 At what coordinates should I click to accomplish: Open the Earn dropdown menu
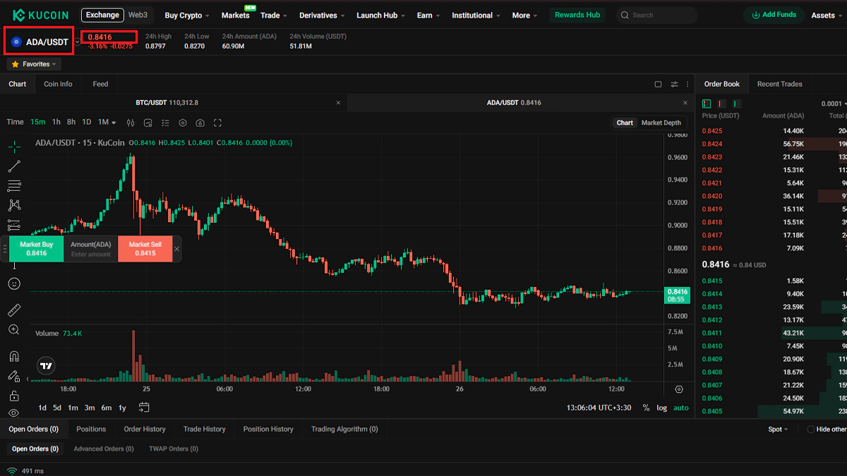pyautogui.click(x=428, y=16)
